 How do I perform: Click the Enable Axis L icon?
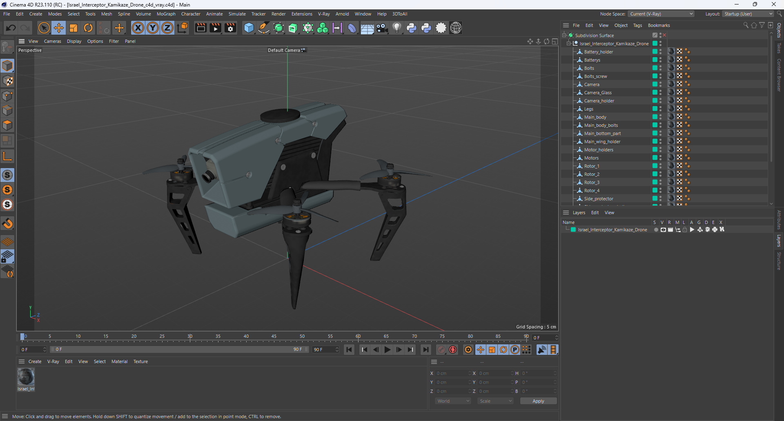pos(7,156)
